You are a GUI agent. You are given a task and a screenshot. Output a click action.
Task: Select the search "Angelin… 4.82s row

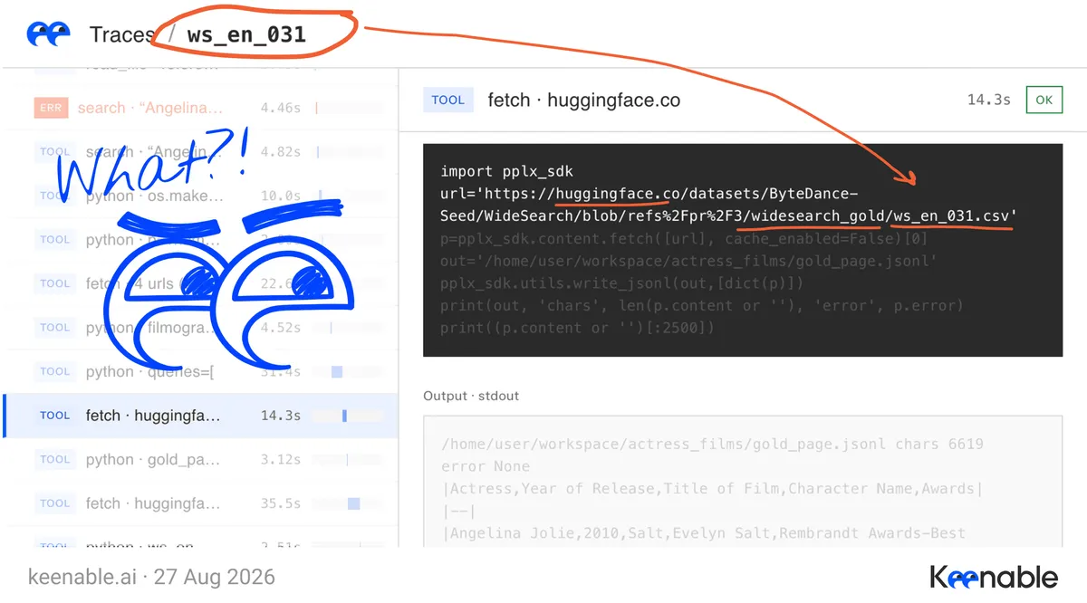[x=201, y=152]
